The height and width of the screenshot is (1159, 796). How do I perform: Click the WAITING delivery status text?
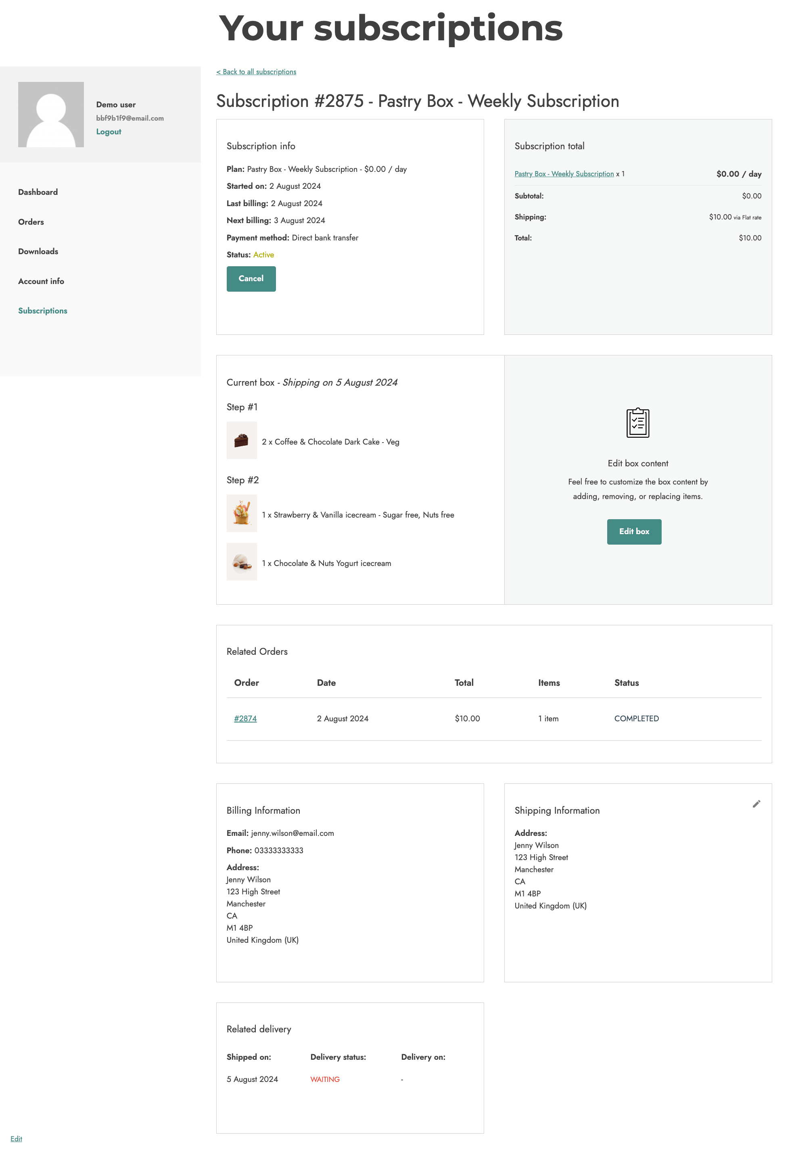(x=325, y=1079)
